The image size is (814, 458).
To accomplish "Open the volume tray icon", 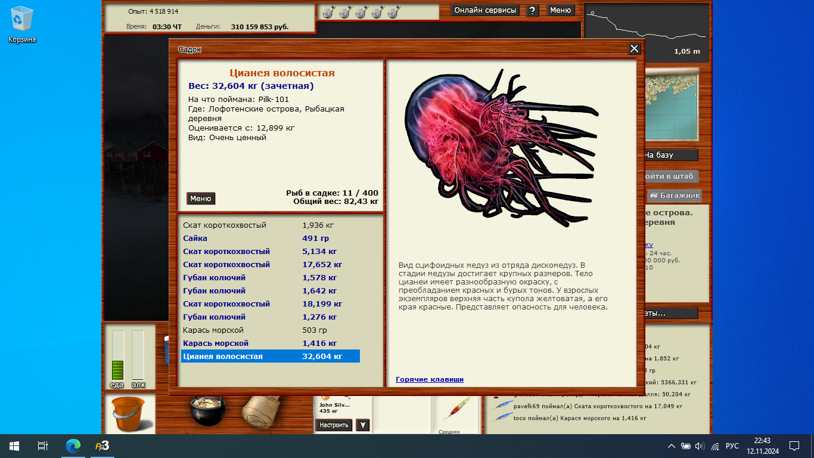I will point(700,445).
